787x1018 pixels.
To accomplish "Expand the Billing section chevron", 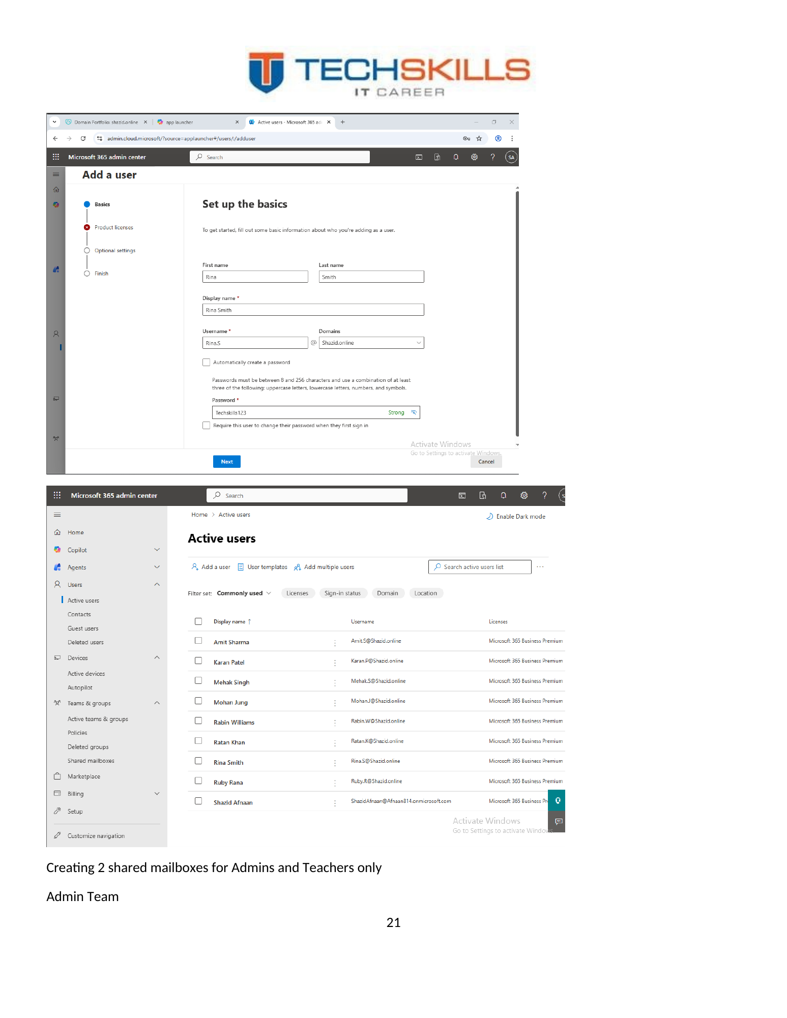I will 157,794.
